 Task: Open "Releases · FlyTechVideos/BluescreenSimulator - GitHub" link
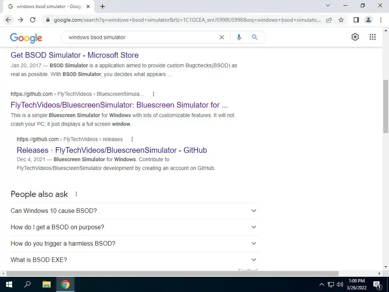tap(112, 150)
